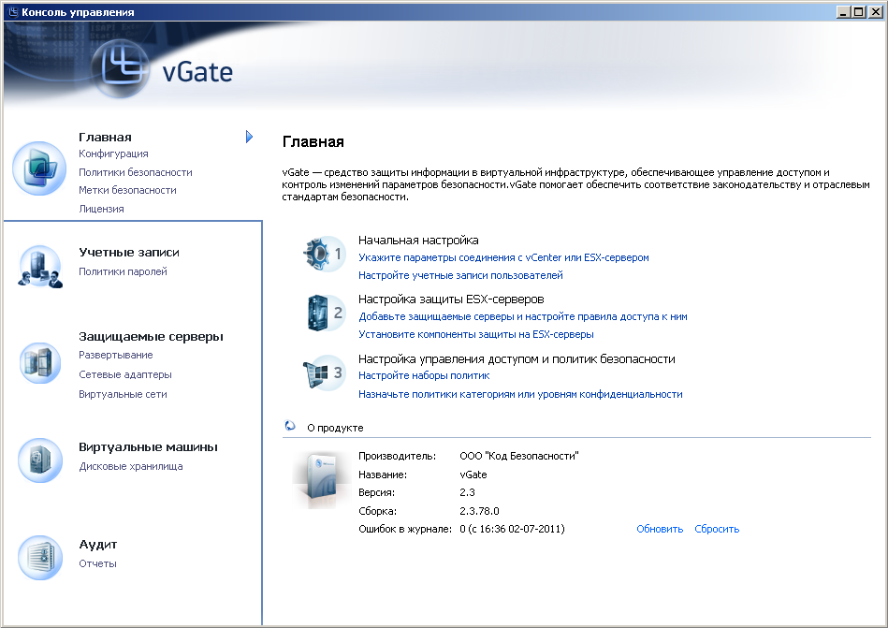Click link to assign policies to categories
888x628 pixels.
[x=520, y=394]
